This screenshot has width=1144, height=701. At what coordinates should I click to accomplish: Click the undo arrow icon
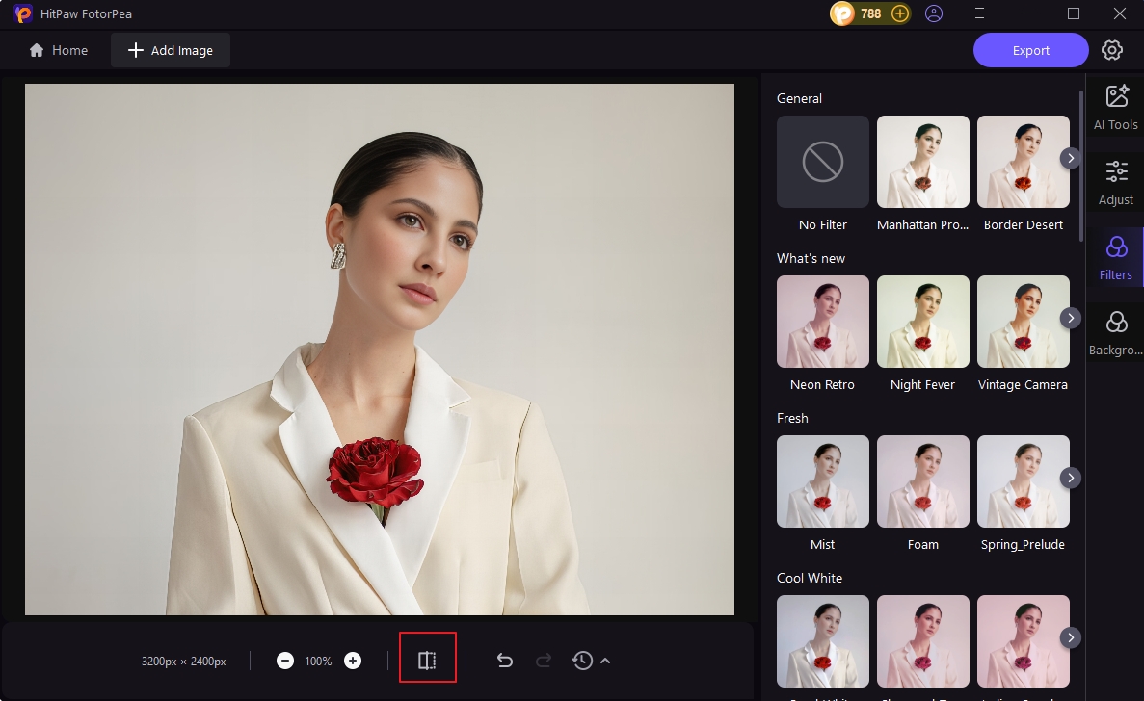(x=504, y=661)
